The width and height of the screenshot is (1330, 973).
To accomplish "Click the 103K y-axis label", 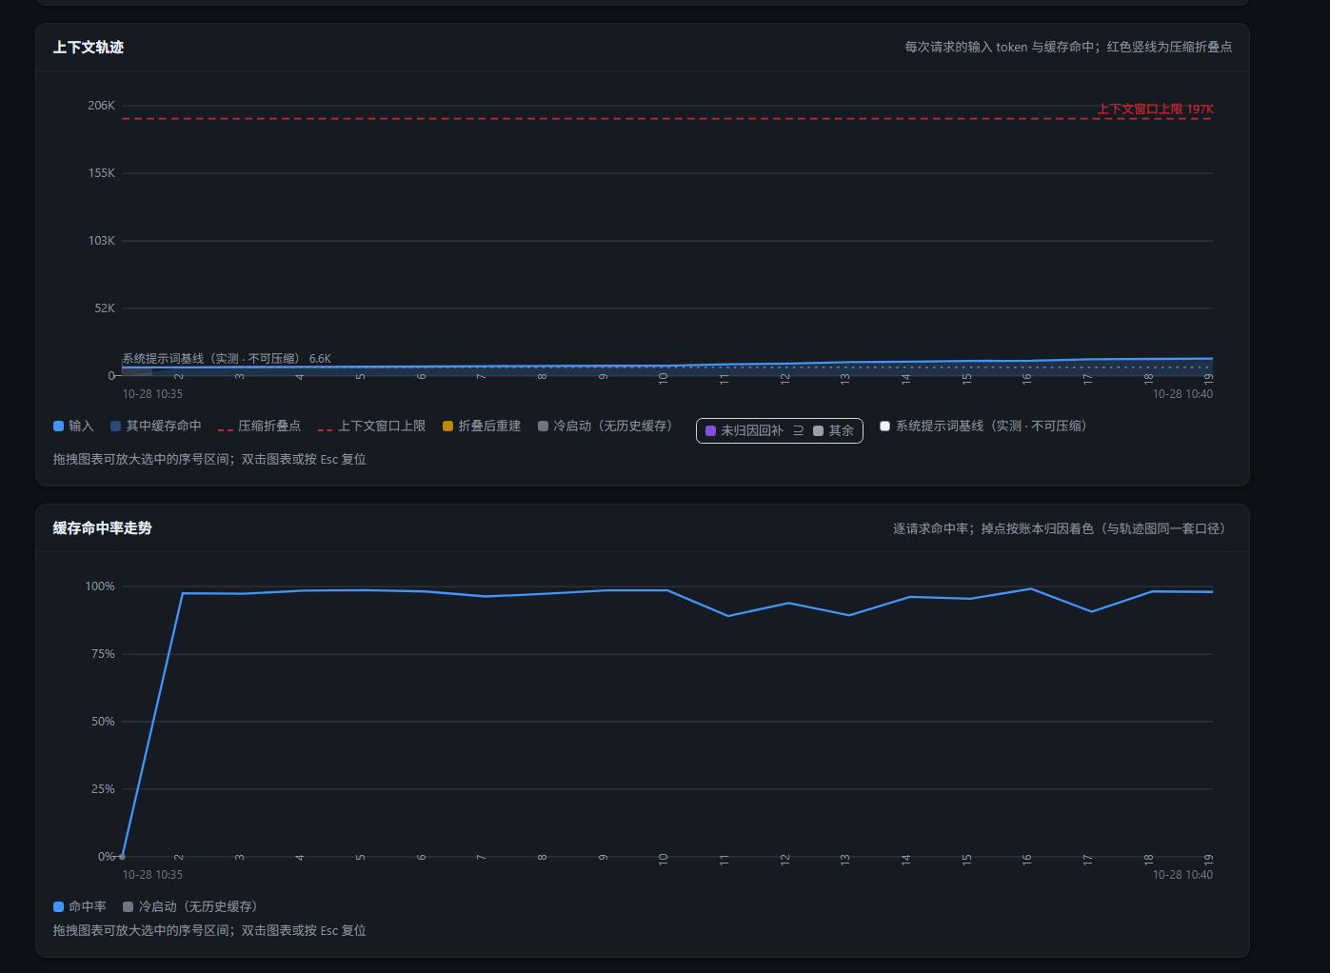I will point(101,241).
